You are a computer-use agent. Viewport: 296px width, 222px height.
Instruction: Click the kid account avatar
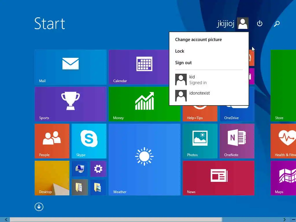181,79
